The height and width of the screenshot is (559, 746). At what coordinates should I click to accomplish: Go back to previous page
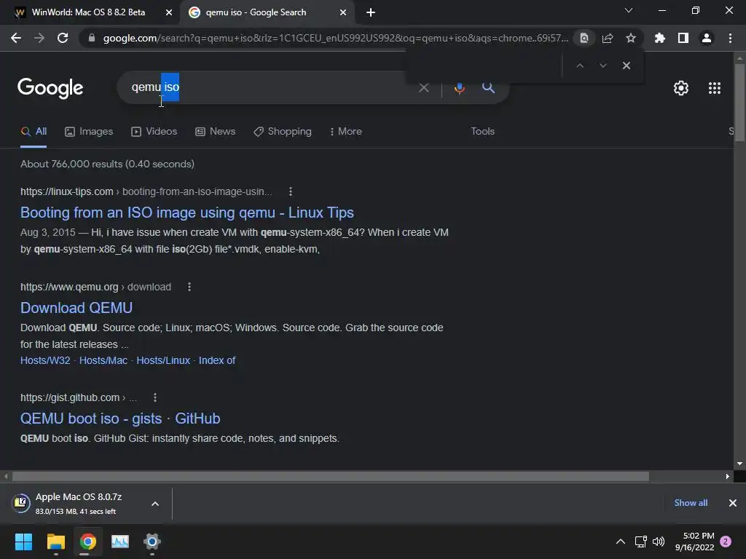[x=16, y=38]
